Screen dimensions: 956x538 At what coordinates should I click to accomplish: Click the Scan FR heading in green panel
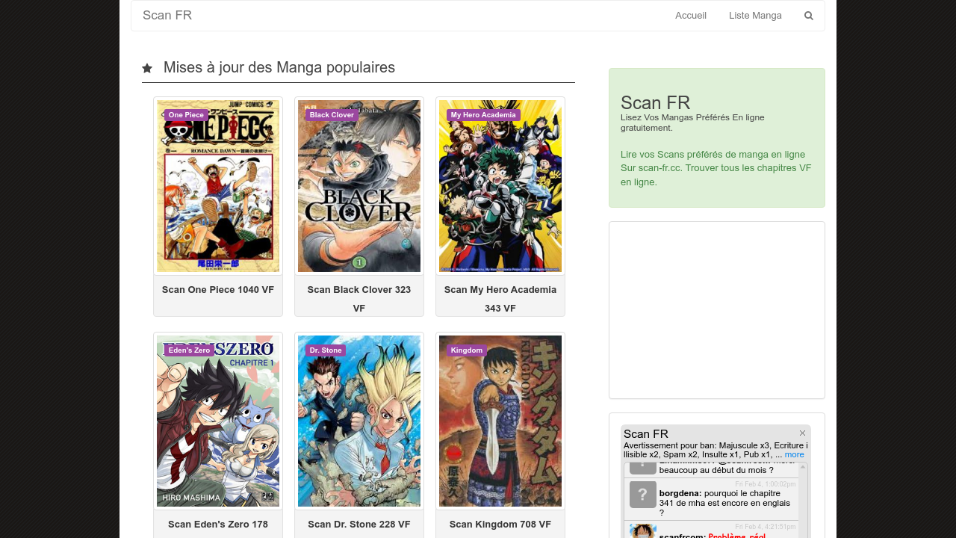pyautogui.click(x=656, y=102)
